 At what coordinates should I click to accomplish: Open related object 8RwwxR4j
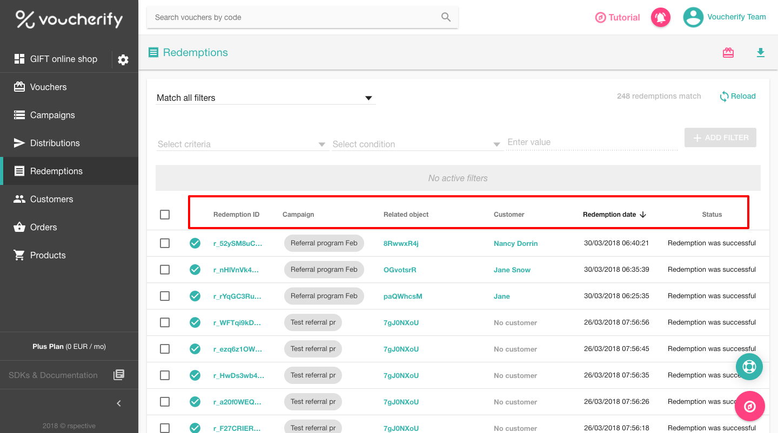[x=401, y=243]
